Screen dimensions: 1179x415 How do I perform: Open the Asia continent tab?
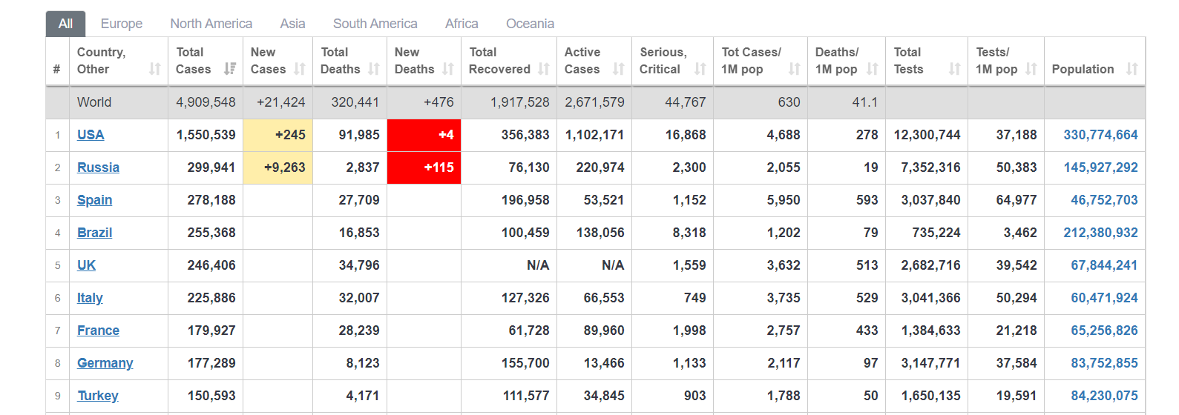pyautogui.click(x=292, y=24)
